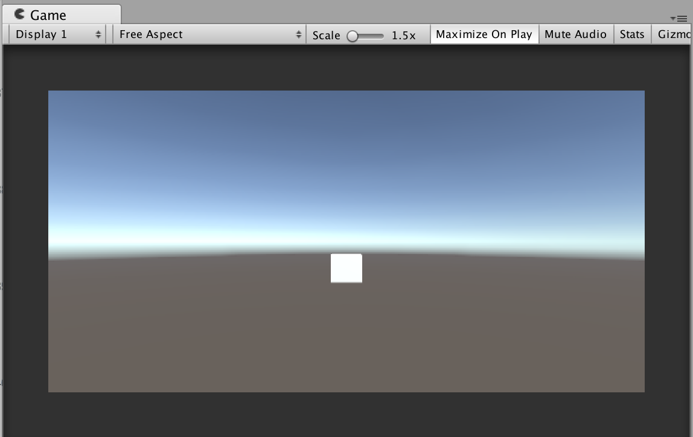Click the Scale label
The height and width of the screenshot is (437, 693).
(326, 36)
